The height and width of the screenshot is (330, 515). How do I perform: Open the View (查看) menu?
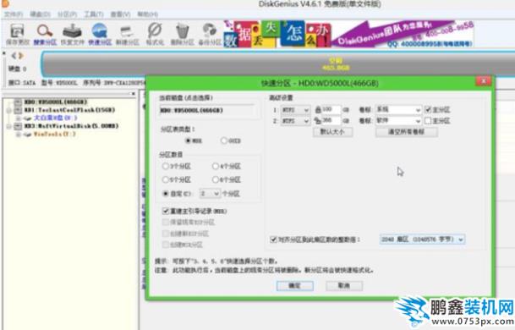point(120,14)
